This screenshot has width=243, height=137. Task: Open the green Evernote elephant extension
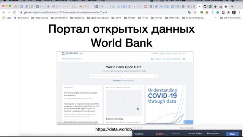point(202,13)
